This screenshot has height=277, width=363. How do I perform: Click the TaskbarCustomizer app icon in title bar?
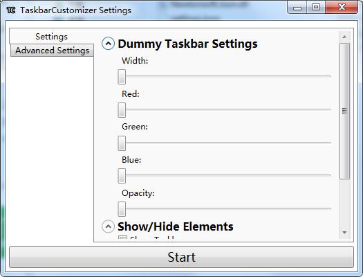click(x=11, y=10)
